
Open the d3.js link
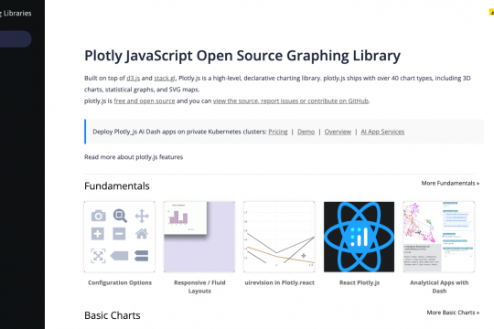pos(133,78)
